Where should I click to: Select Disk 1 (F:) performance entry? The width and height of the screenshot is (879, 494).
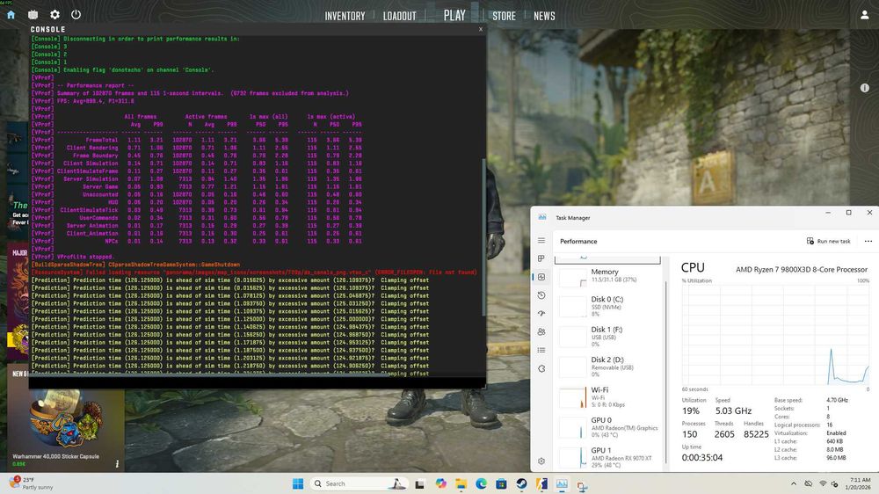click(609, 337)
